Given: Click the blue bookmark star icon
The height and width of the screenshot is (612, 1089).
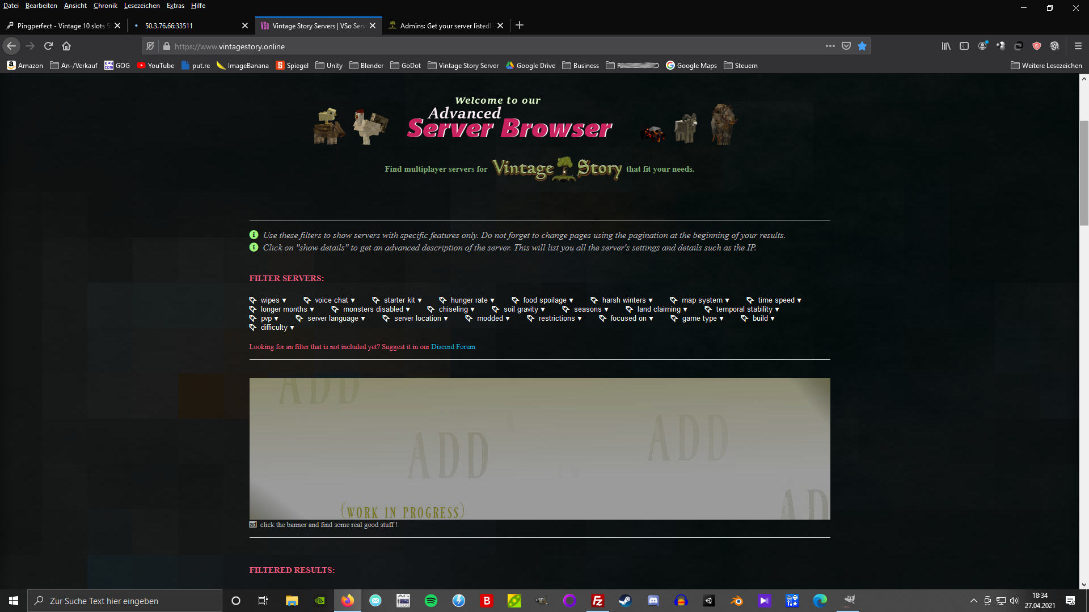Looking at the screenshot, I should coord(862,46).
